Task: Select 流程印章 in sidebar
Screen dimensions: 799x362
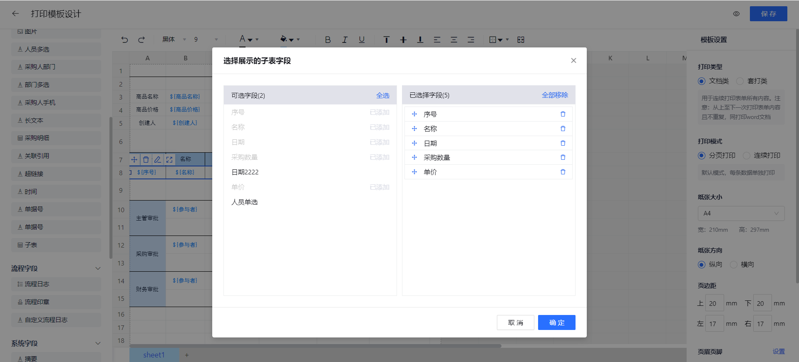Action: (x=56, y=302)
